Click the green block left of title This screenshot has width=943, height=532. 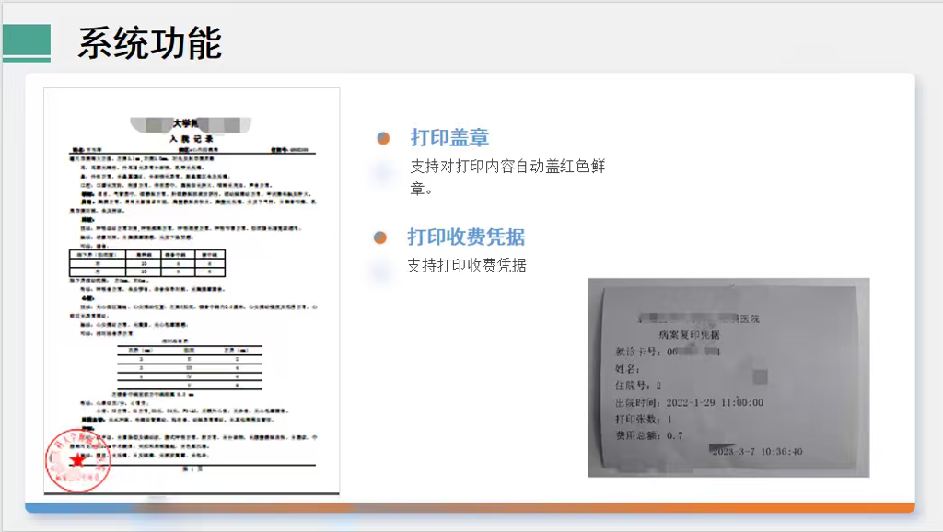26,42
